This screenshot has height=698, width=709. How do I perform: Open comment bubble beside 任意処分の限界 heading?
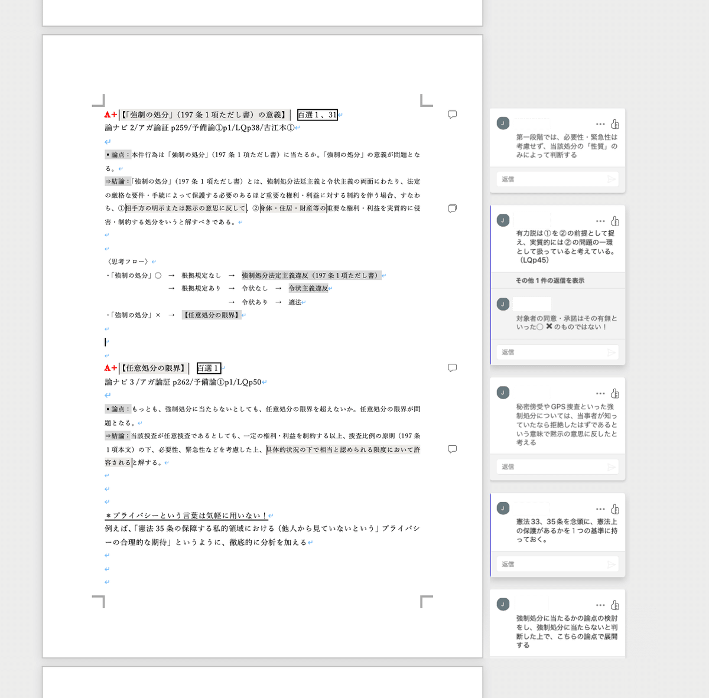[x=452, y=368]
